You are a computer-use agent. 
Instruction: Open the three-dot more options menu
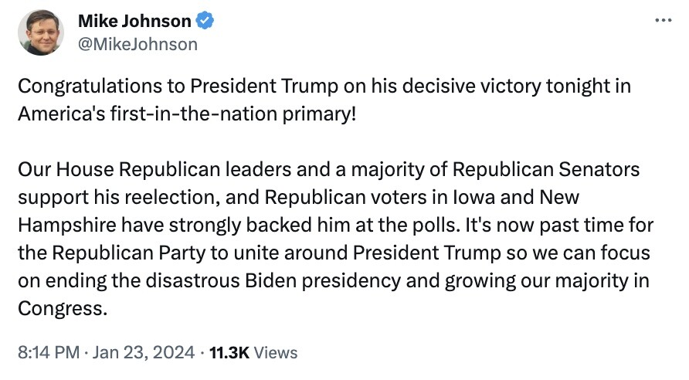(664, 20)
